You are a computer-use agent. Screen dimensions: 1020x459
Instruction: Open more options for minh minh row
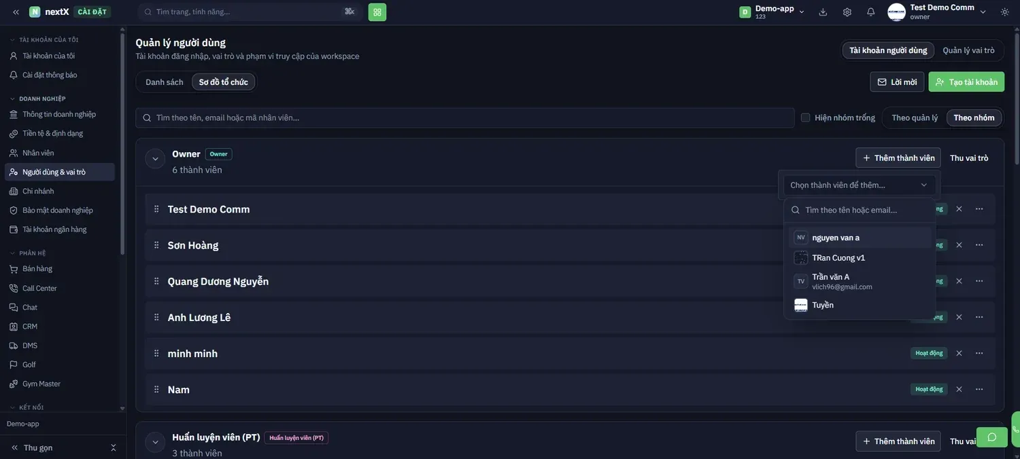point(979,353)
